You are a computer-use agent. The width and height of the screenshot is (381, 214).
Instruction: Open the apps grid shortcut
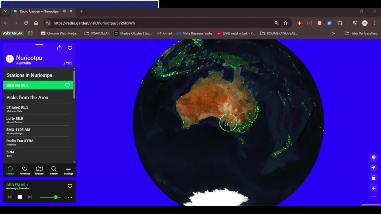click(x=30, y=33)
